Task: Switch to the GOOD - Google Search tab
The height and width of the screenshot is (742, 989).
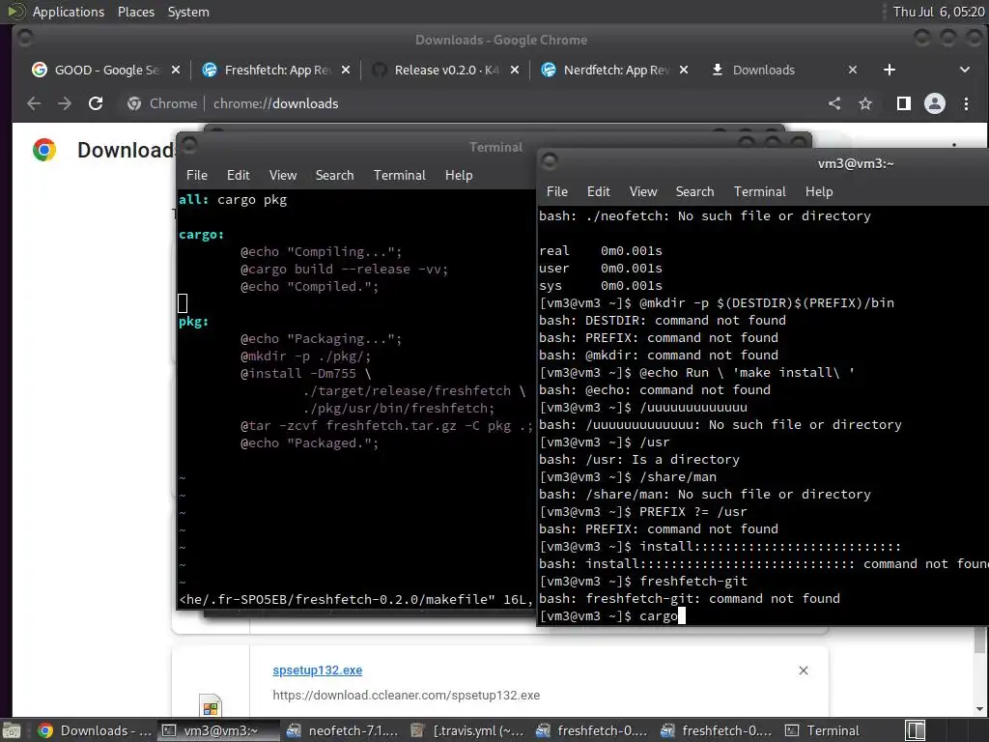Action: (105, 70)
